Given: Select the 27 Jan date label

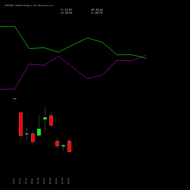Looking at the screenshot, I should coord(20,181).
